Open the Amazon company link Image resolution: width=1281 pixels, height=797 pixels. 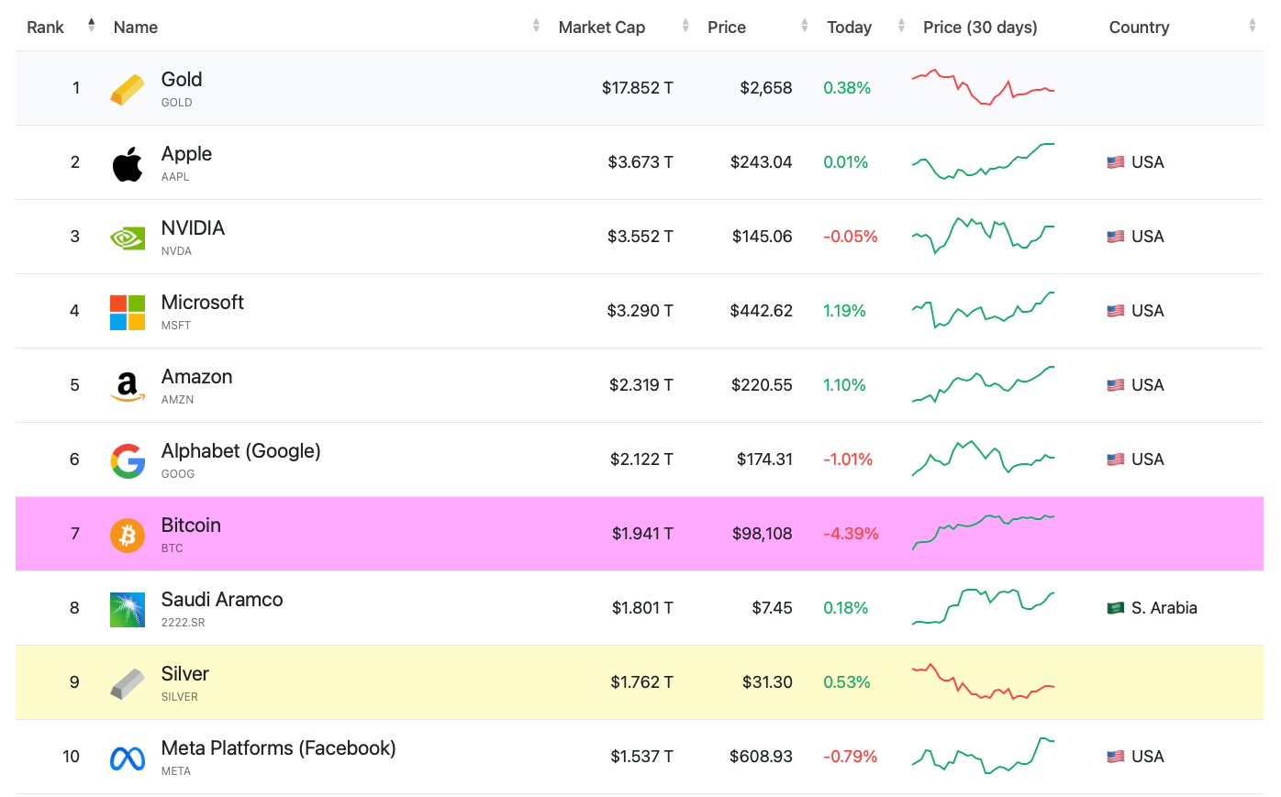[x=196, y=377]
